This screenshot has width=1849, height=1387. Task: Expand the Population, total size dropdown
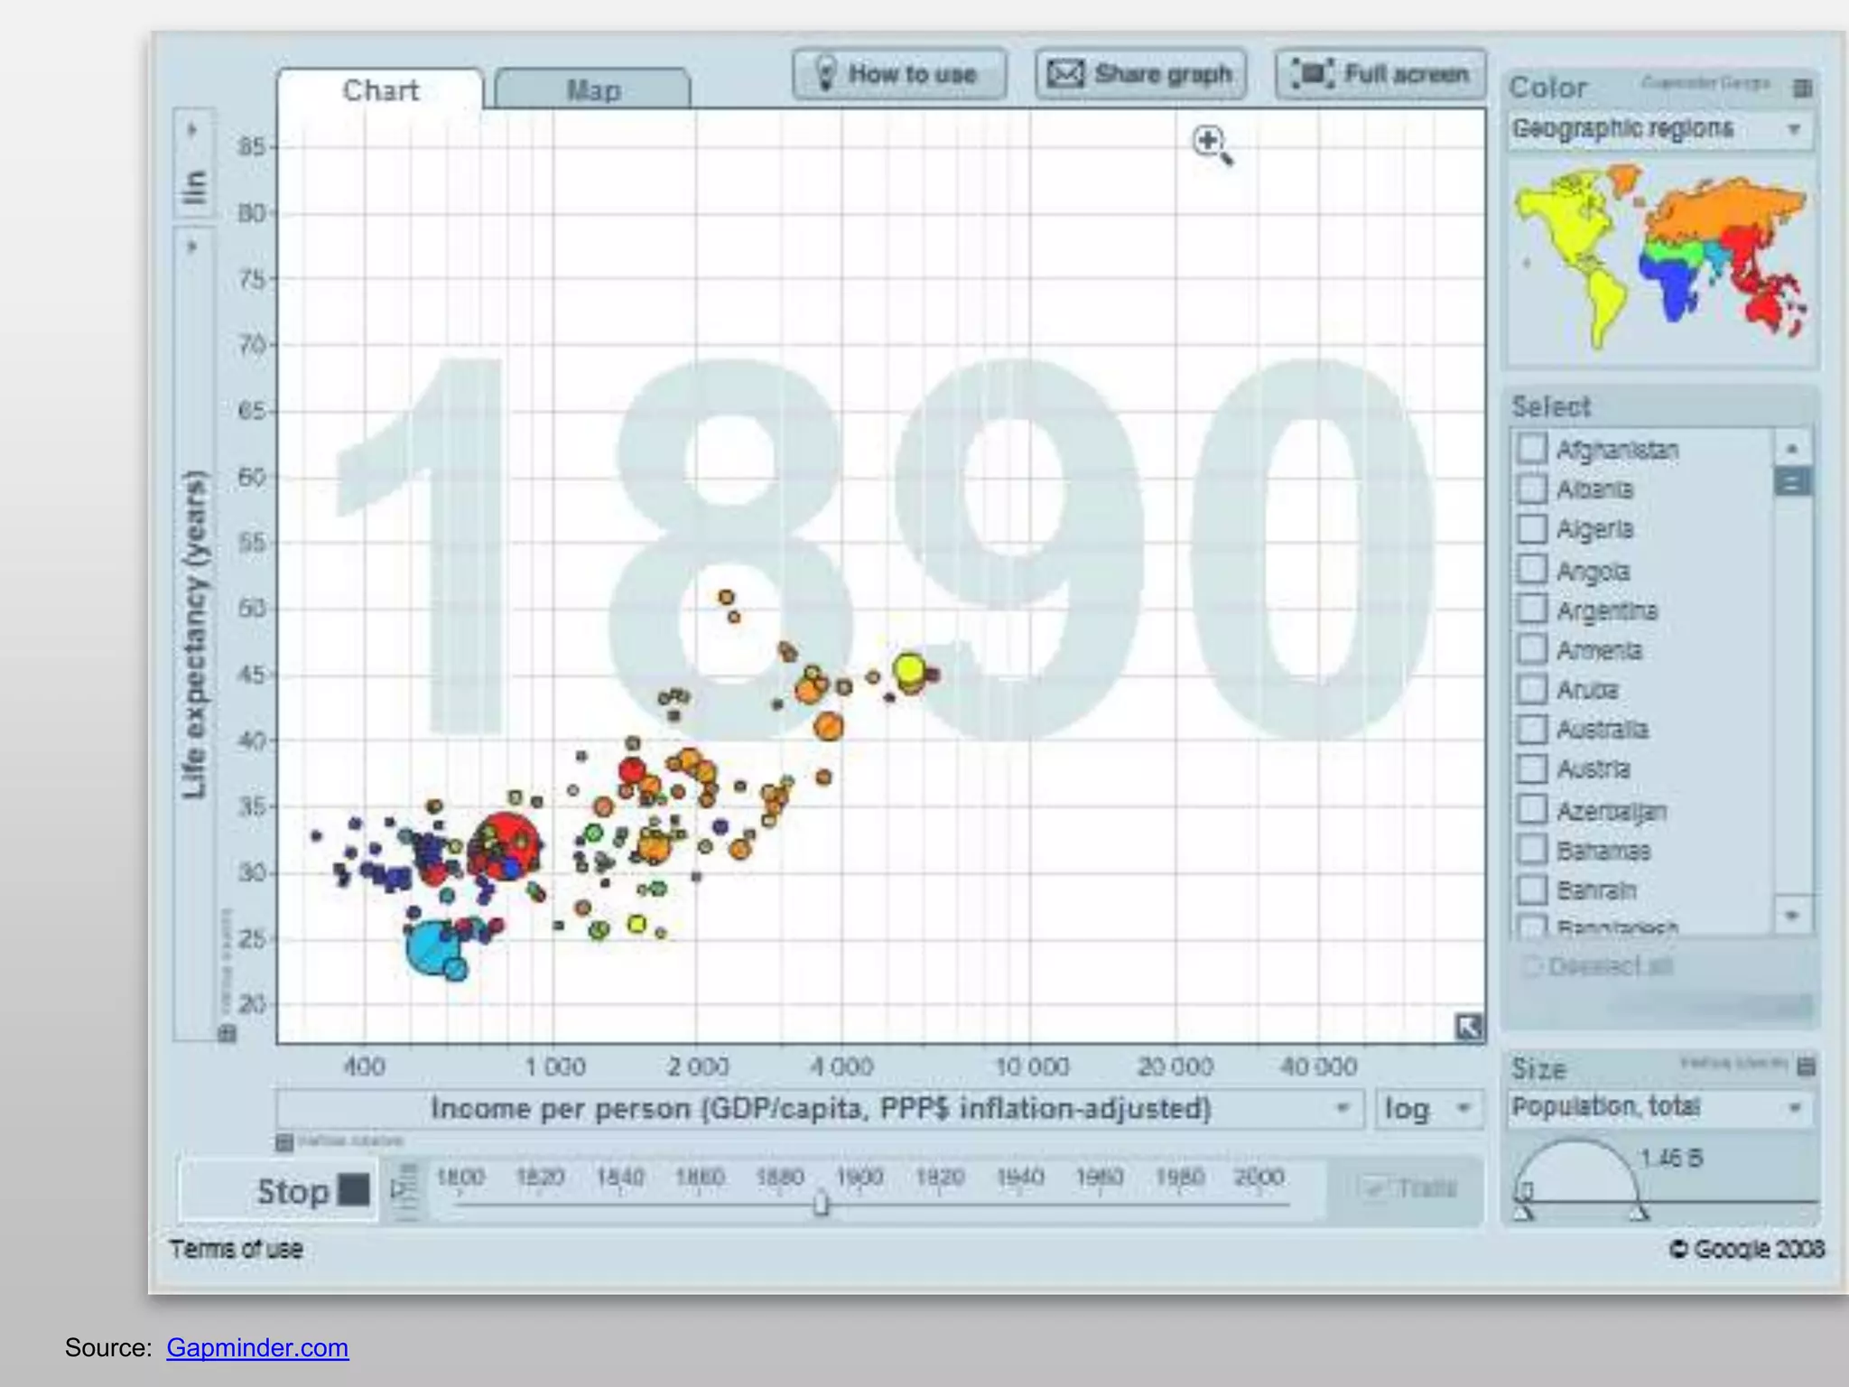[1659, 1107]
